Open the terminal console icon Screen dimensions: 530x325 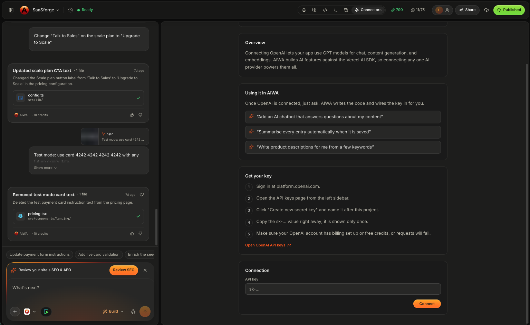pyautogui.click(x=336, y=10)
